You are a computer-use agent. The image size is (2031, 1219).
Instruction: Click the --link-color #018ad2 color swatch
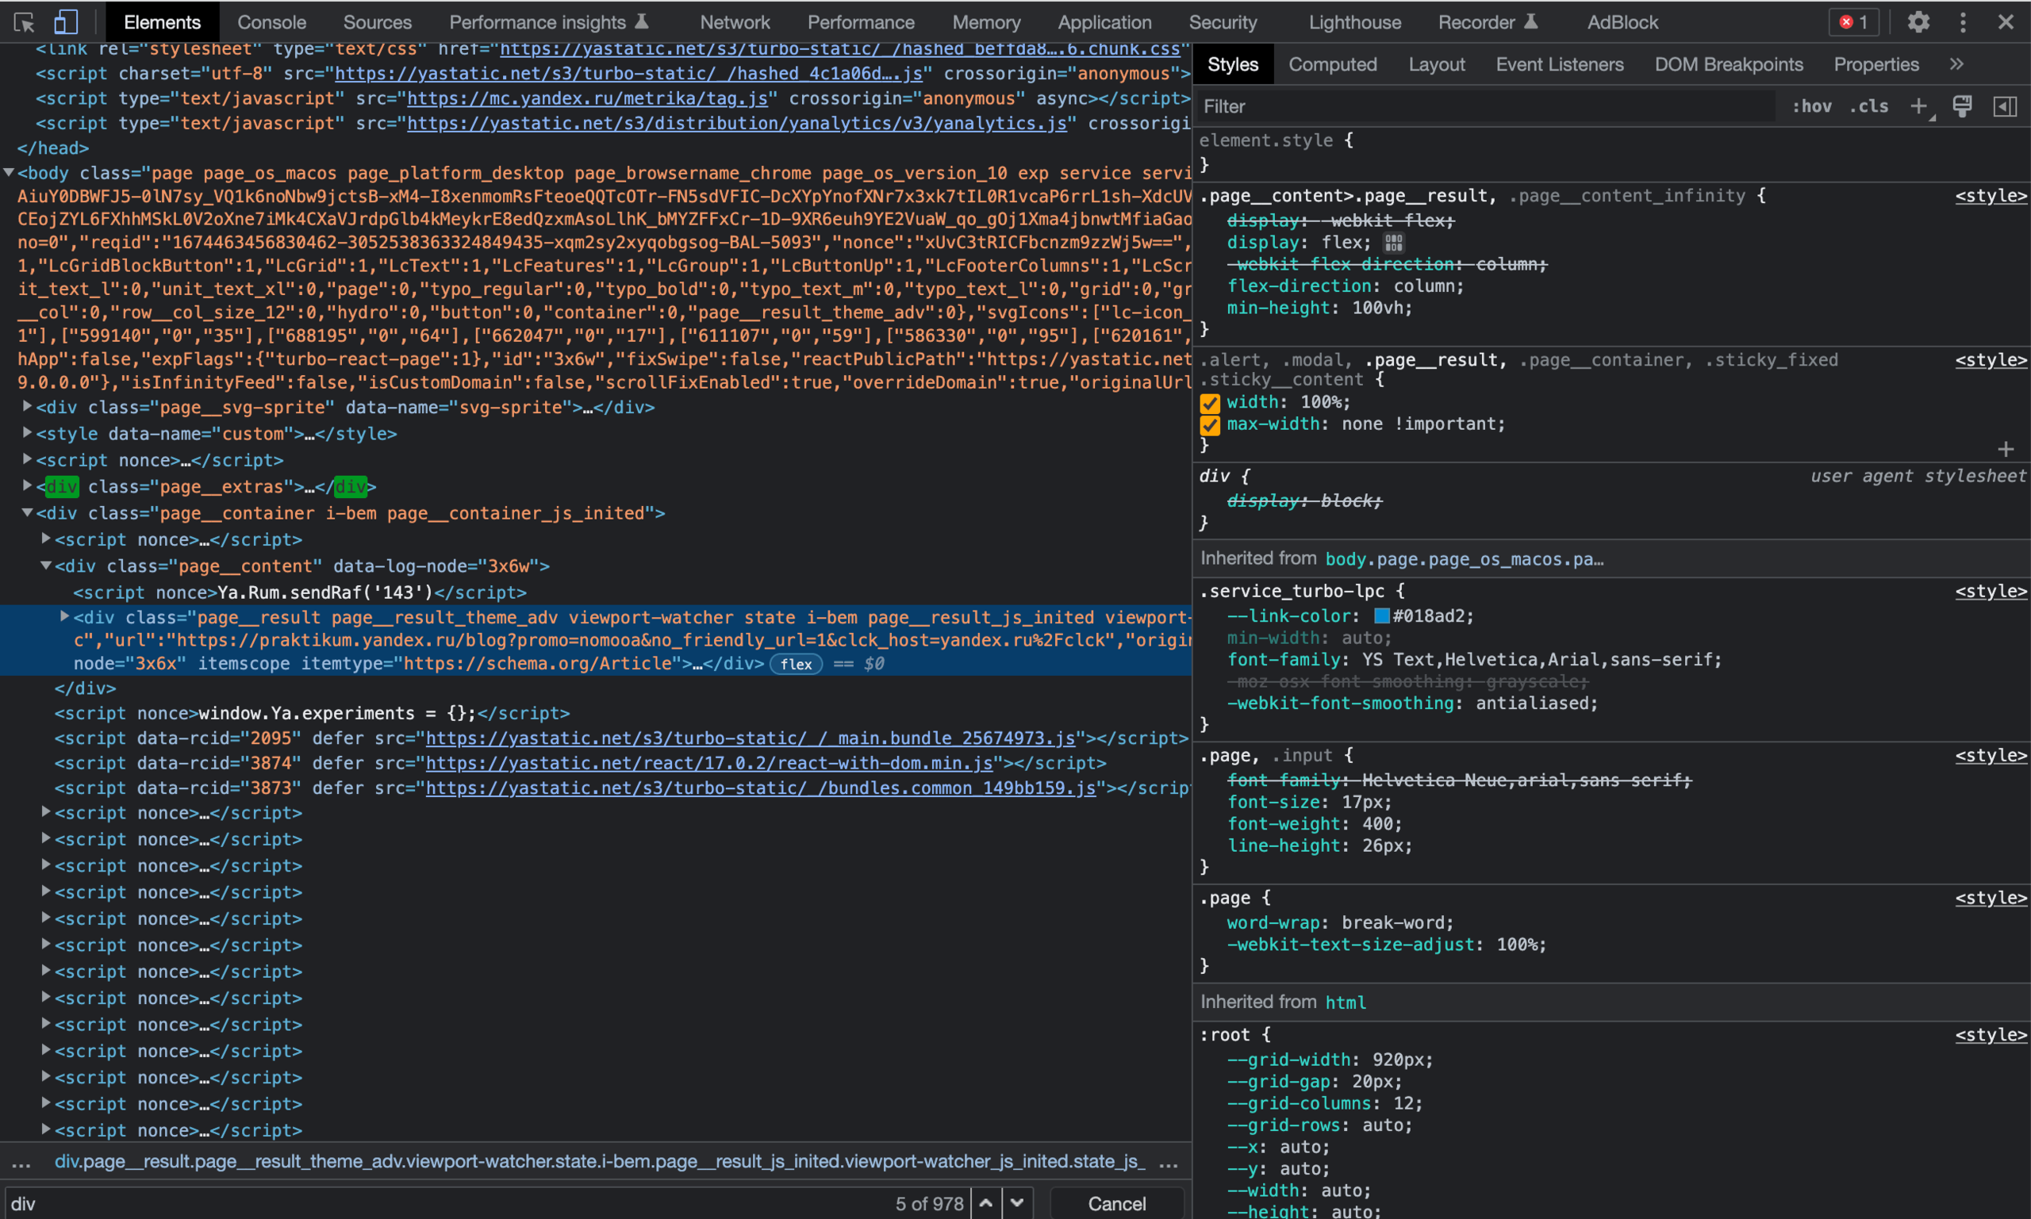tap(1382, 616)
